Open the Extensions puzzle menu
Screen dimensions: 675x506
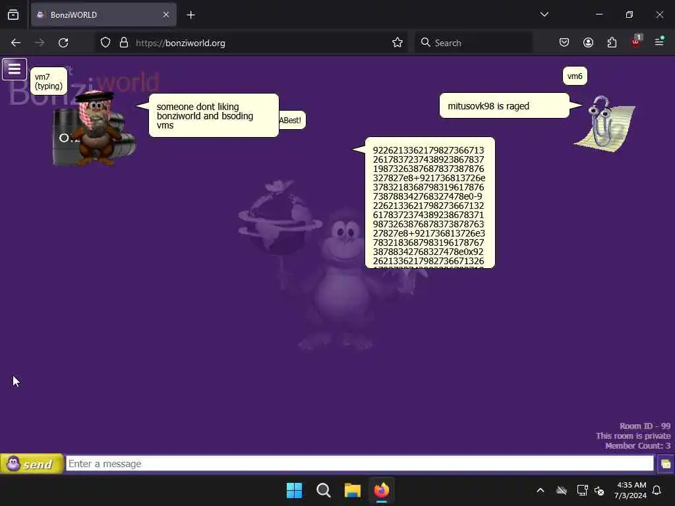coord(612,43)
